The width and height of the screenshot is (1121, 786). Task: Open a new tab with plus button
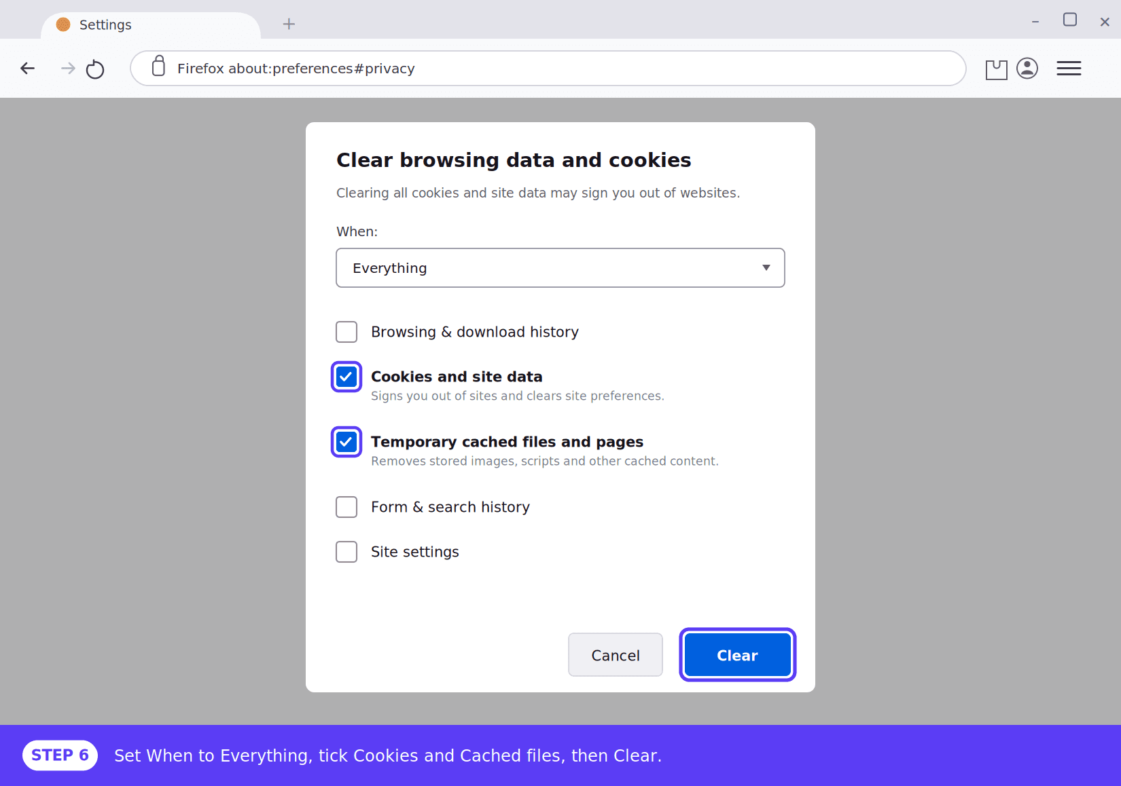[289, 24]
